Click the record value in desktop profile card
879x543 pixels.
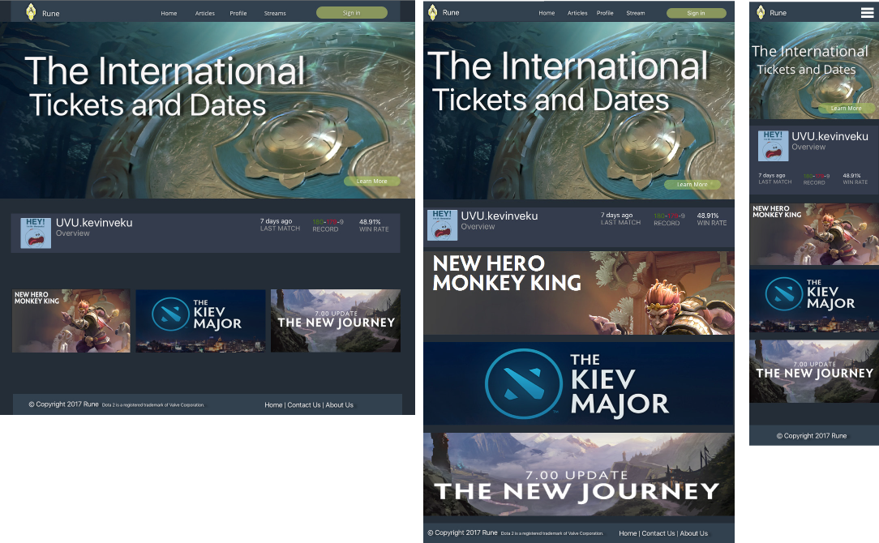pos(328,222)
